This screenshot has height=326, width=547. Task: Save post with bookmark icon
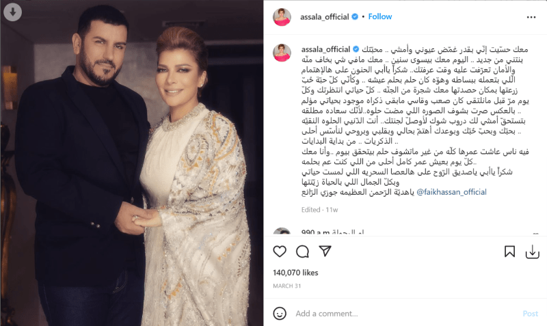[x=509, y=252]
